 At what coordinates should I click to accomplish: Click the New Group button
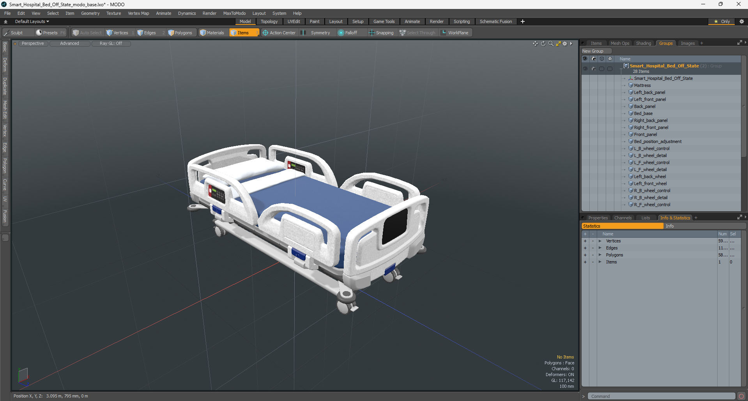pos(596,51)
